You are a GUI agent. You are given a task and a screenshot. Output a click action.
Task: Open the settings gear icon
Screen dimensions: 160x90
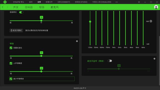139,2
